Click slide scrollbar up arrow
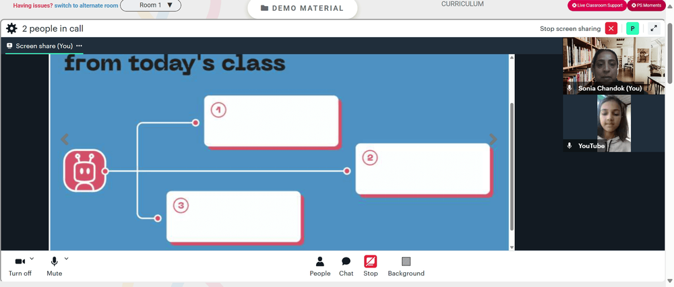This screenshot has height=287, width=674. click(x=512, y=57)
